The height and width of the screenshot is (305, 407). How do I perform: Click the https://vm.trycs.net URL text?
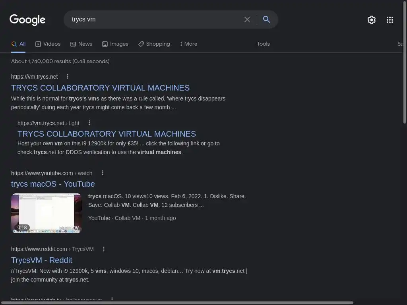click(x=35, y=77)
